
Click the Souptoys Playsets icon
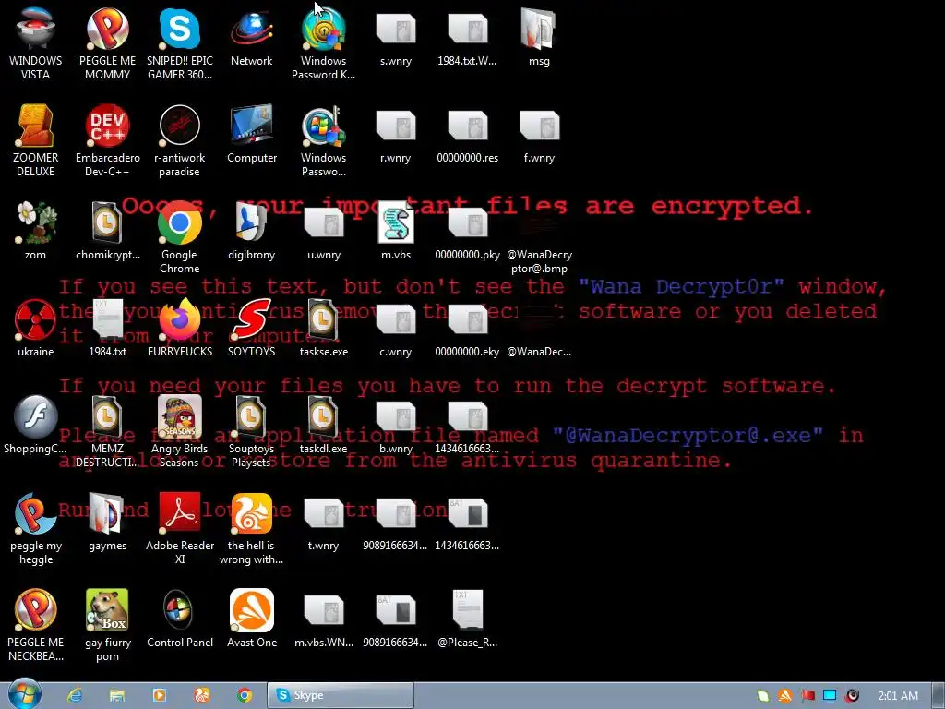(251, 431)
